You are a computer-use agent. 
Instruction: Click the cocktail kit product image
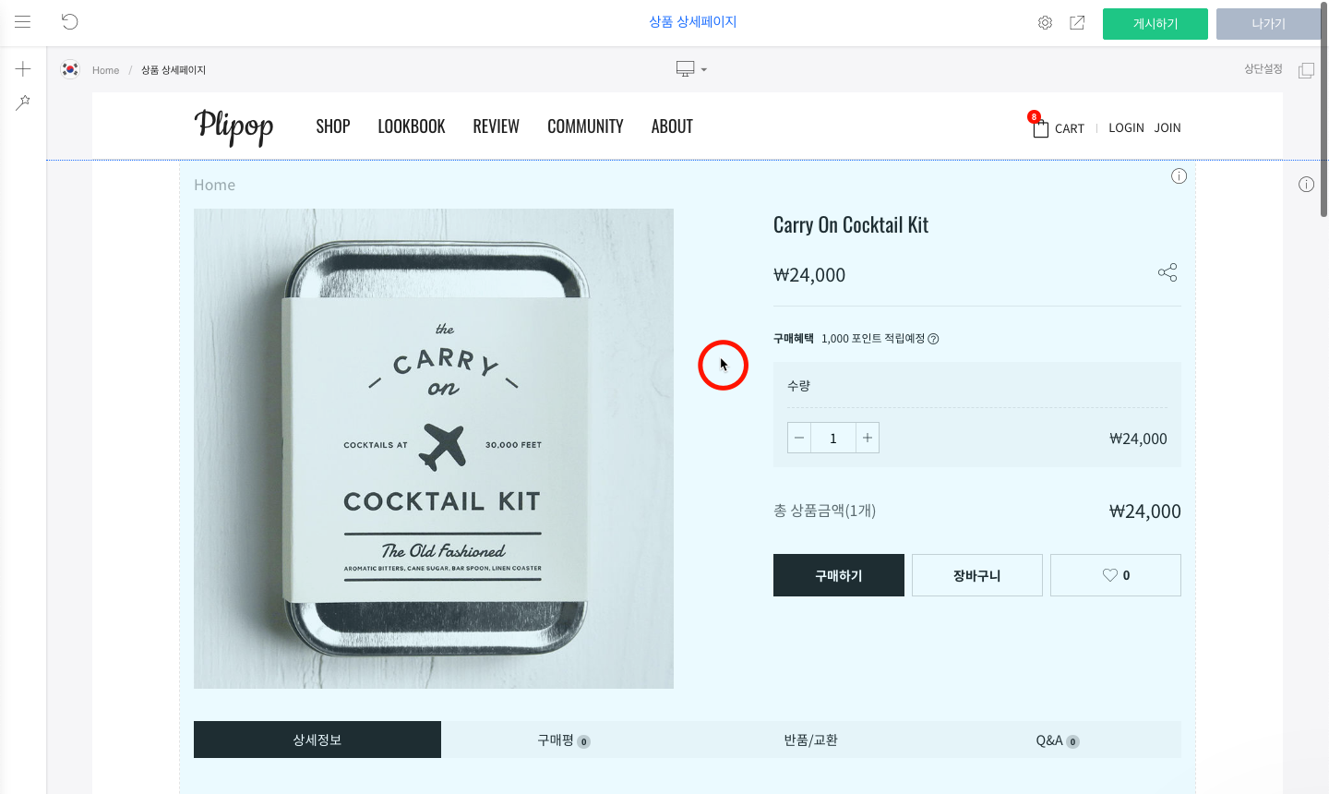pos(434,449)
